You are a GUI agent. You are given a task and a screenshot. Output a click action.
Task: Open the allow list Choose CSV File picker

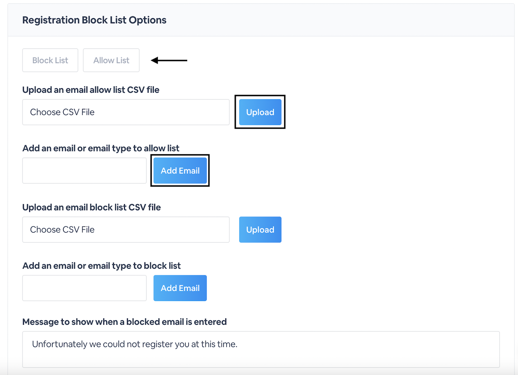[x=126, y=112]
